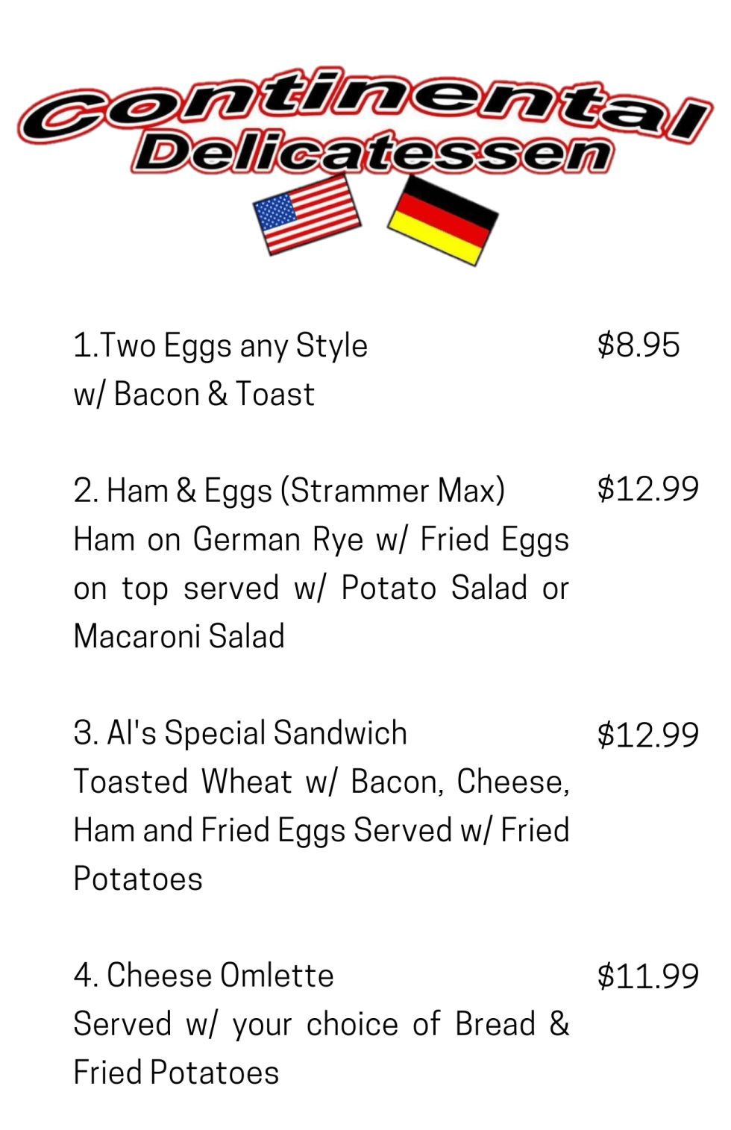Click the Ham and Fried Eggs Served line
Image resolution: width=731 pixels, height=1130 pixels.
321,830
